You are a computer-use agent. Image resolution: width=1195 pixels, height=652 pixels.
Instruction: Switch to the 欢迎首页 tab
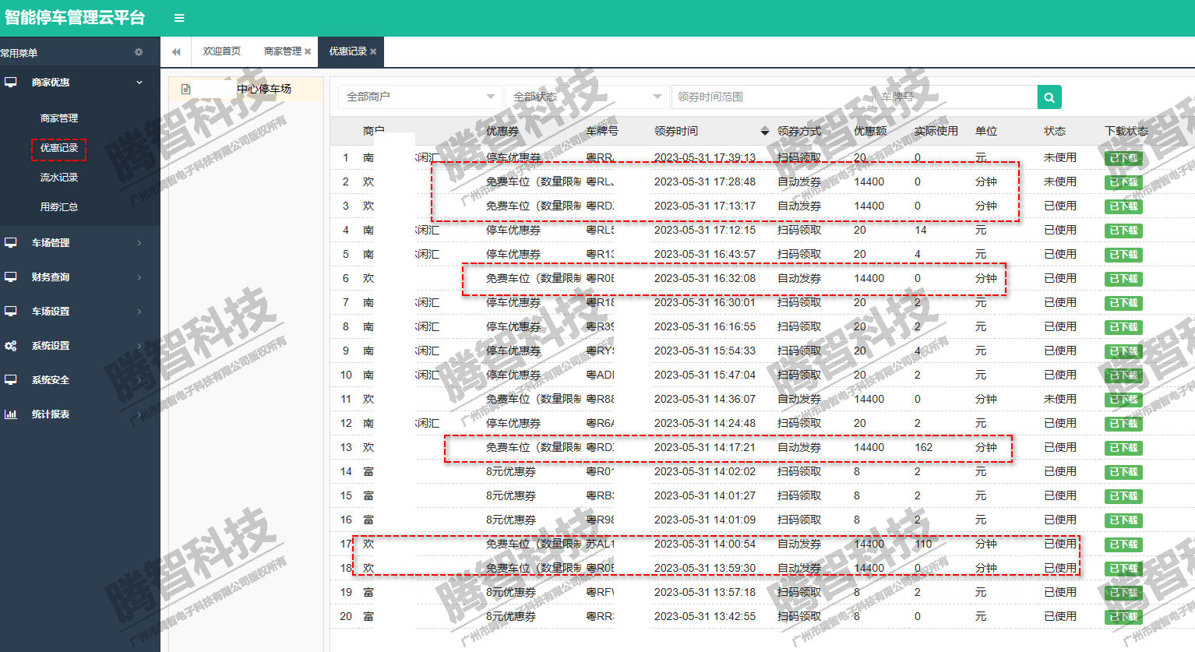(221, 51)
